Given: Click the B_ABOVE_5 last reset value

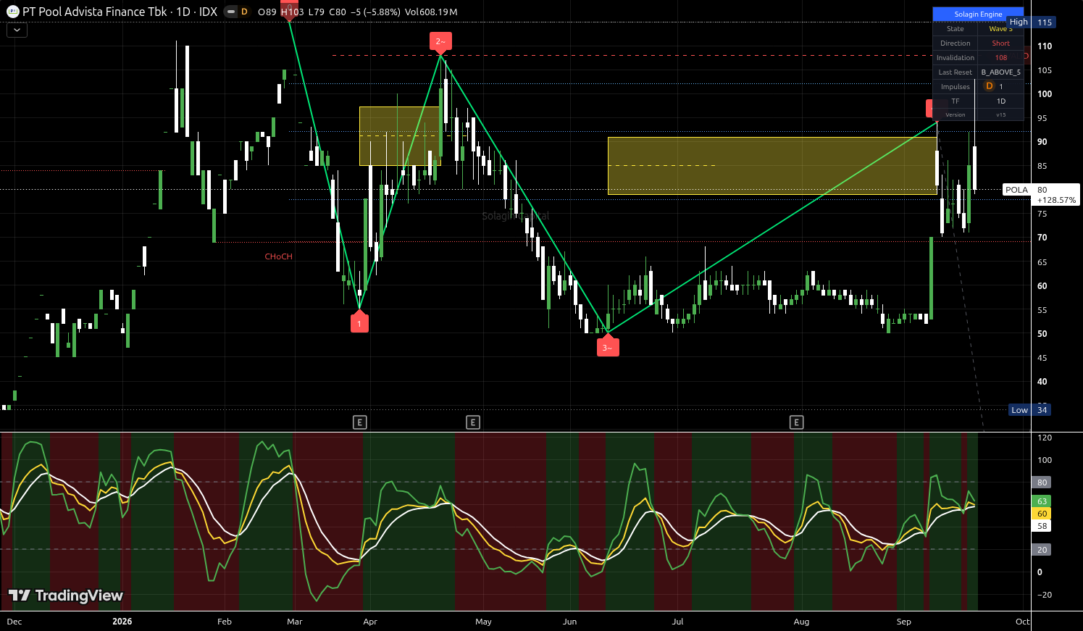Looking at the screenshot, I should tap(1000, 72).
